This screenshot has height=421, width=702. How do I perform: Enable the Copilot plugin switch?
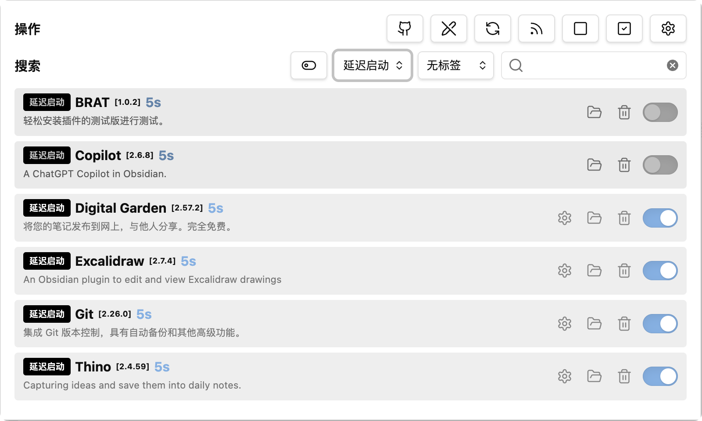pyautogui.click(x=660, y=165)
